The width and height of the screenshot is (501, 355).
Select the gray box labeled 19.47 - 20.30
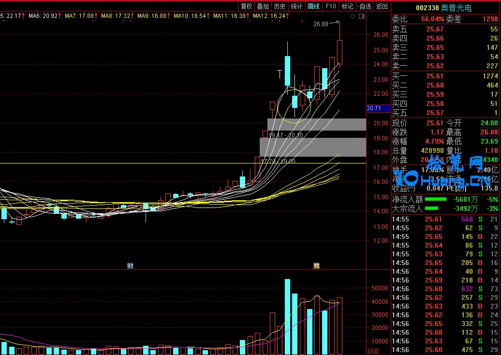(x=317, y=125)
